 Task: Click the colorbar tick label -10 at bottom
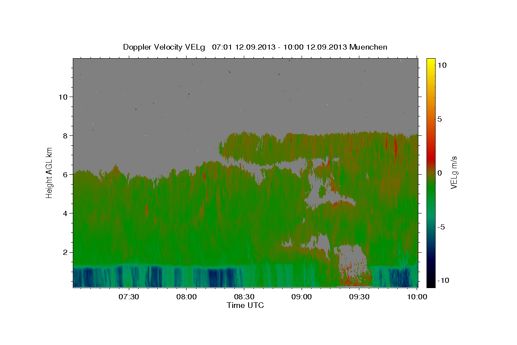click(x=443, y=280)
